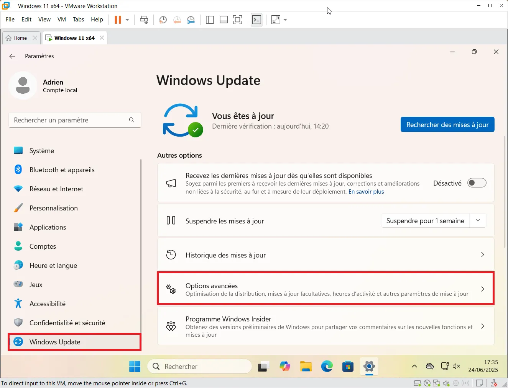Open Confidentialité et sécurité settings

[75, 323]
